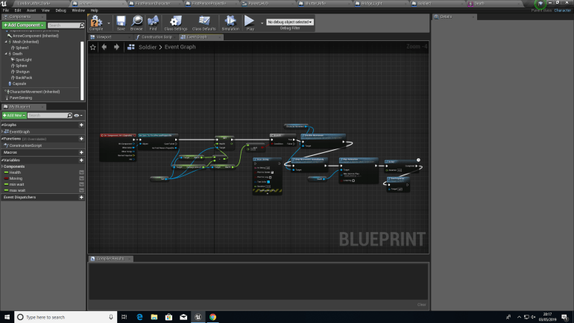Open Microsoft Edge from taskbar

click(x=139, y=317)
